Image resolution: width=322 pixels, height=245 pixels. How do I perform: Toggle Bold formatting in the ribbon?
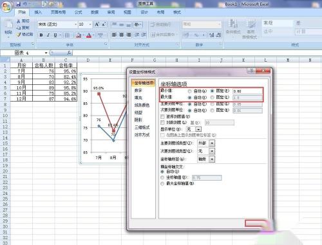41,35
